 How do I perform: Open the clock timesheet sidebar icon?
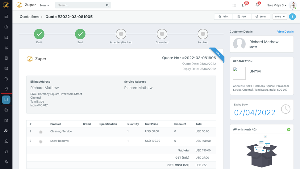pos(6,79)
